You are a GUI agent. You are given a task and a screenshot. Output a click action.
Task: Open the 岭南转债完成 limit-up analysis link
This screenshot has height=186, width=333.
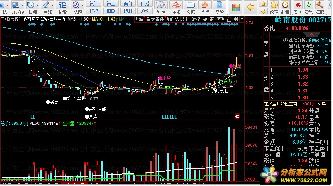coord(319,40)
